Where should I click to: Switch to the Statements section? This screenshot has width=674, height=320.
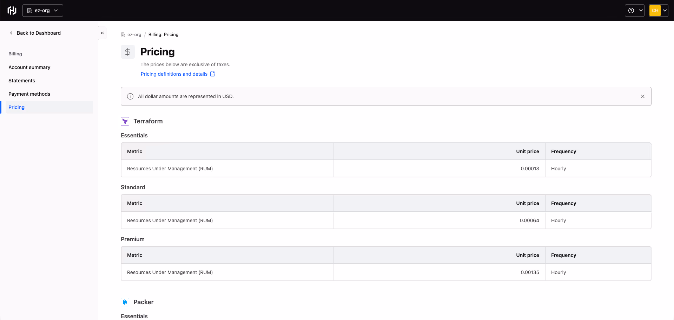[21, 81]
